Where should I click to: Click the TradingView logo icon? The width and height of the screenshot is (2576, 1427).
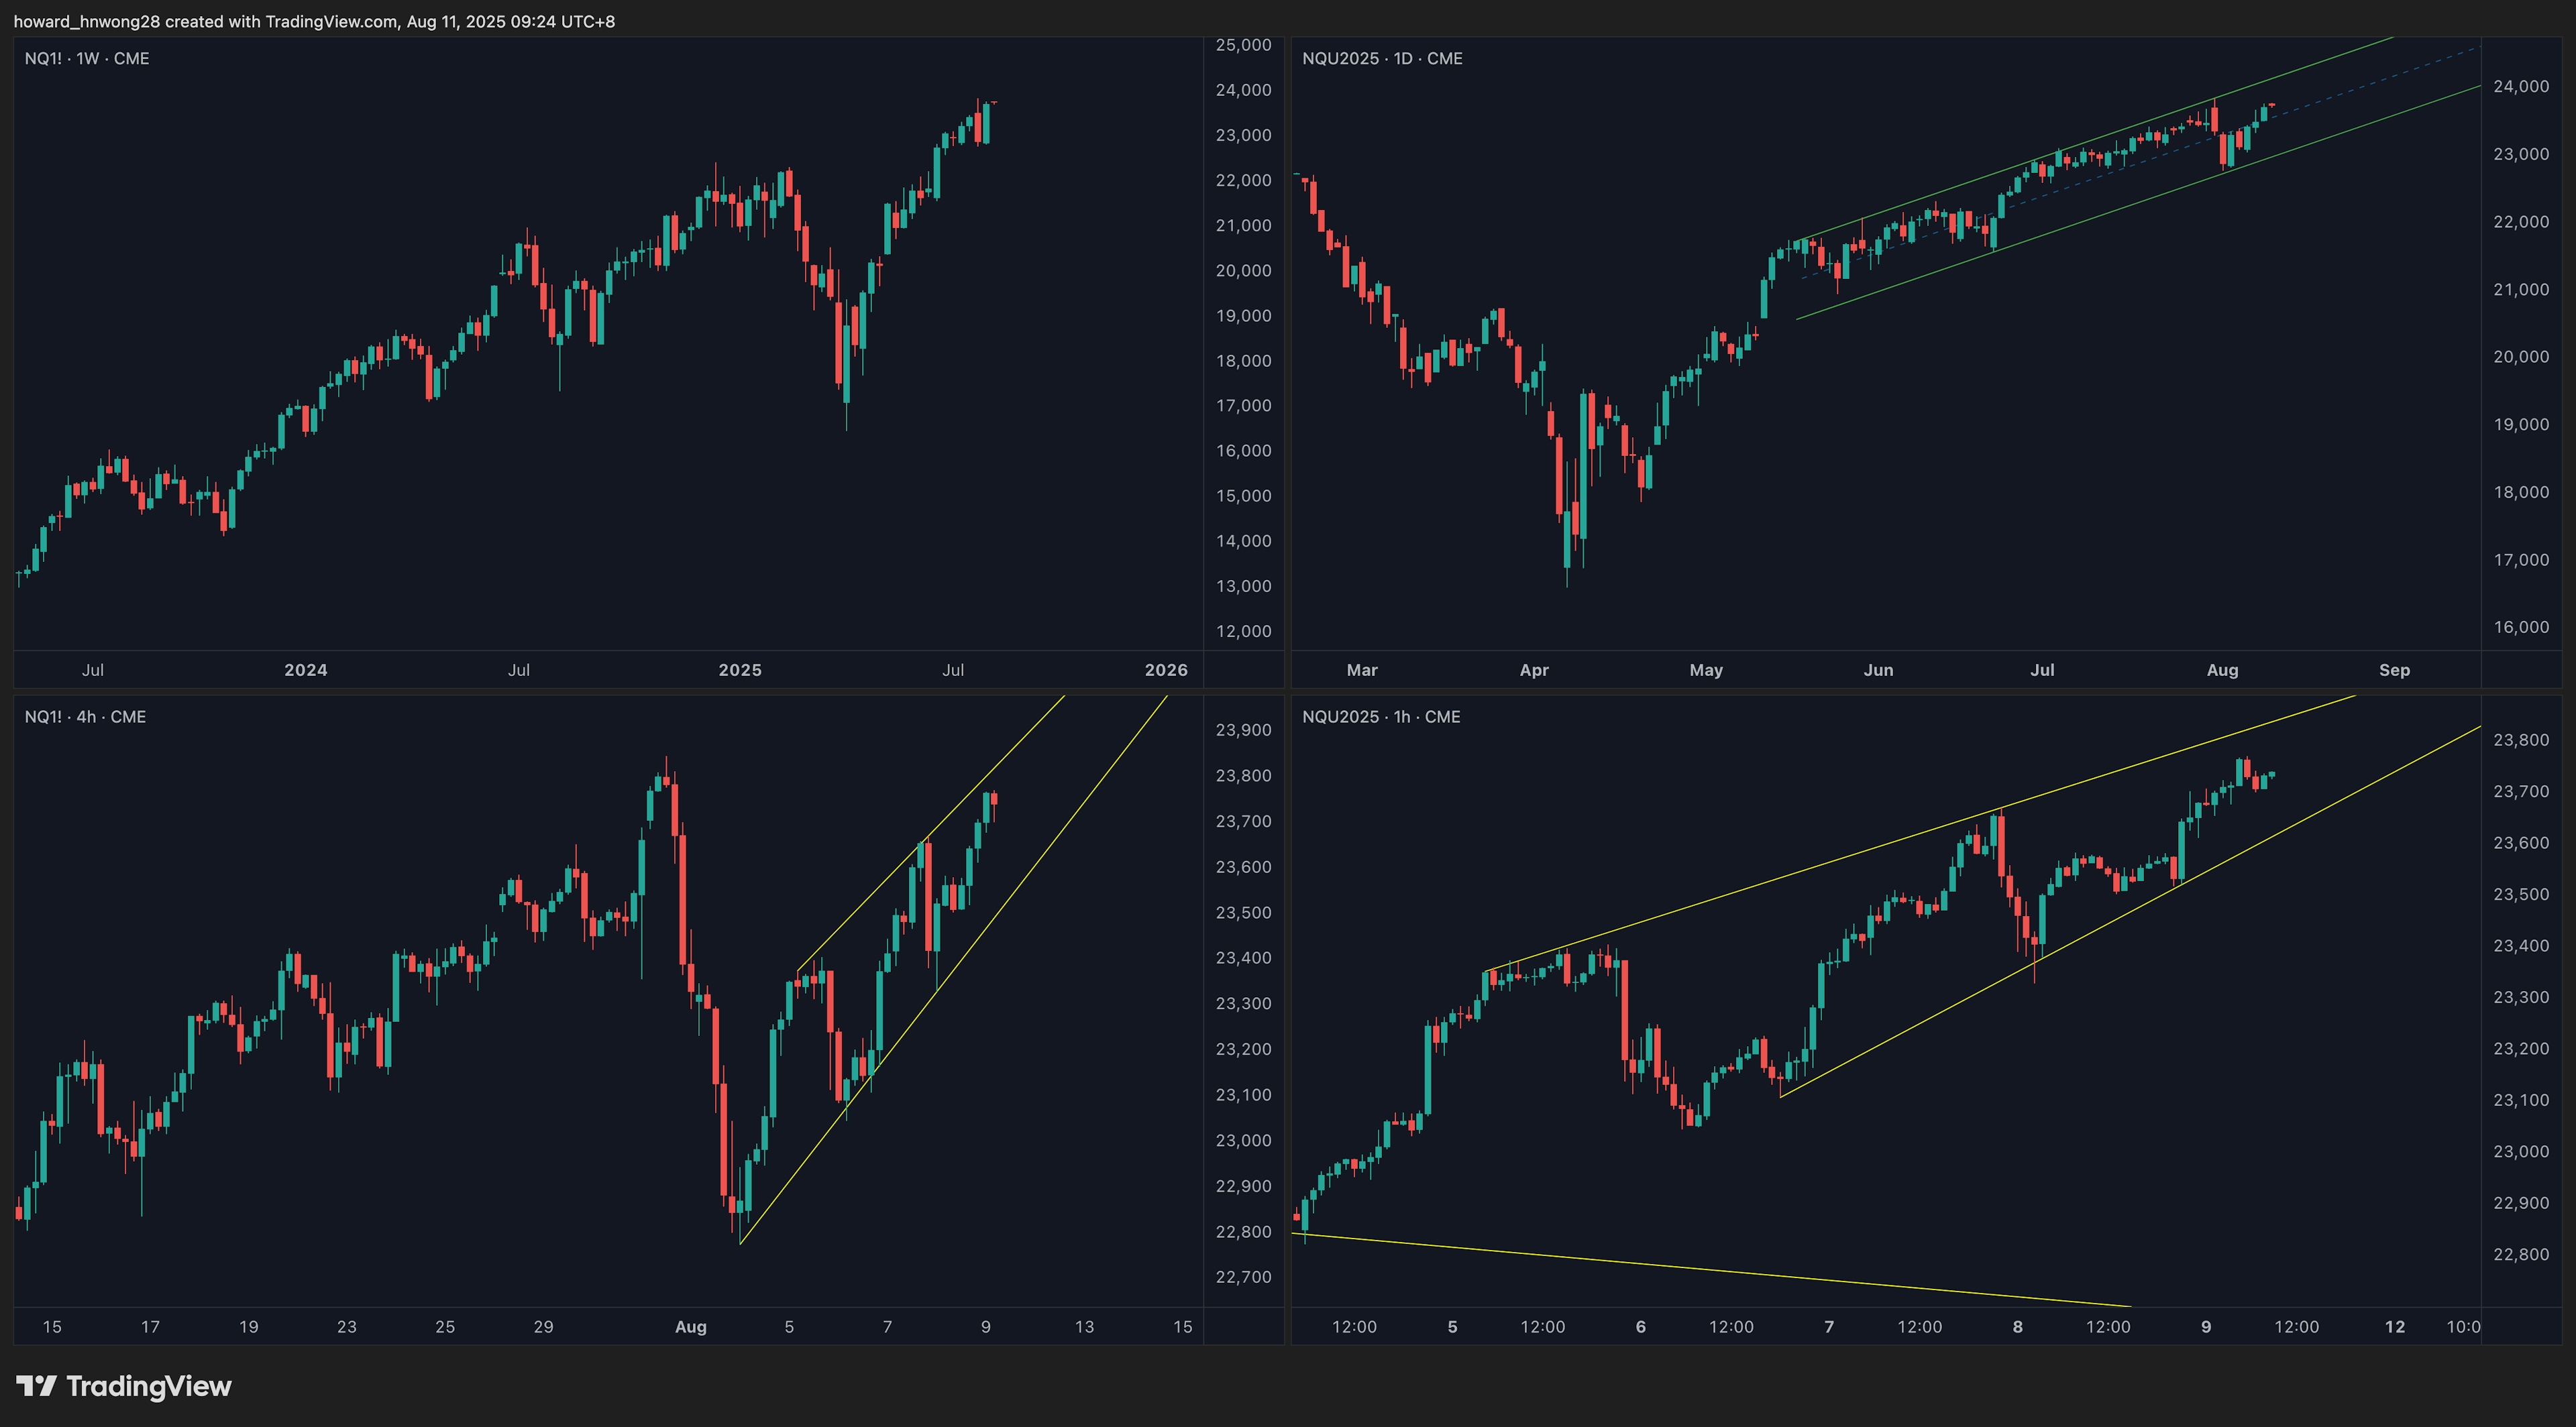point(36,1385)
